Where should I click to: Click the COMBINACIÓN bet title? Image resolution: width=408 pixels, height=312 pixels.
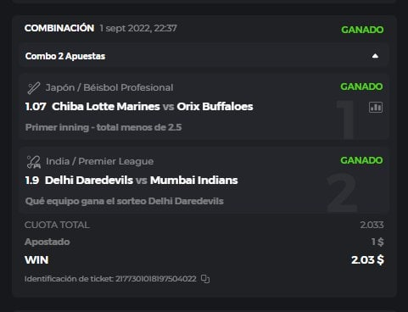[x=59, y=28]
